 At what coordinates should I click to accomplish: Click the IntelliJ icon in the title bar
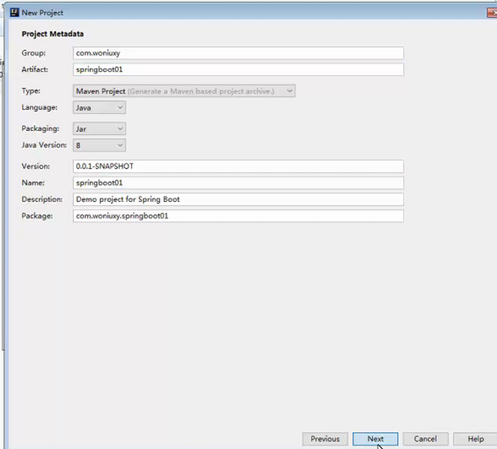(x=14, y=13)
